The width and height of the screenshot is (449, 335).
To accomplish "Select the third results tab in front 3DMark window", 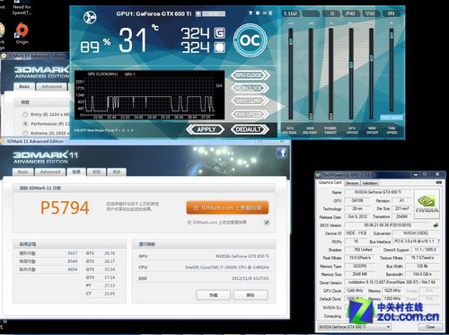I will (76, 172).
